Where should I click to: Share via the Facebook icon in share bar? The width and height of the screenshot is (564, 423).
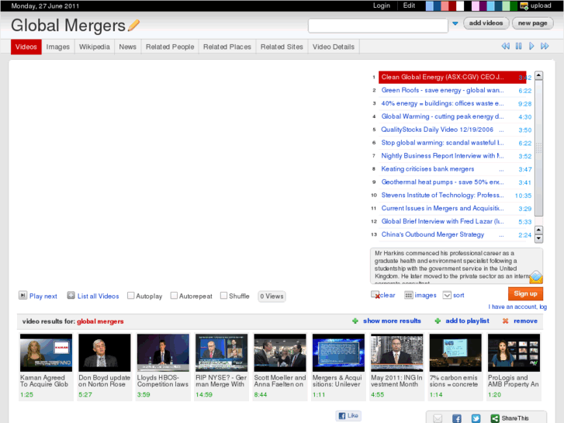tap(457, 418)
